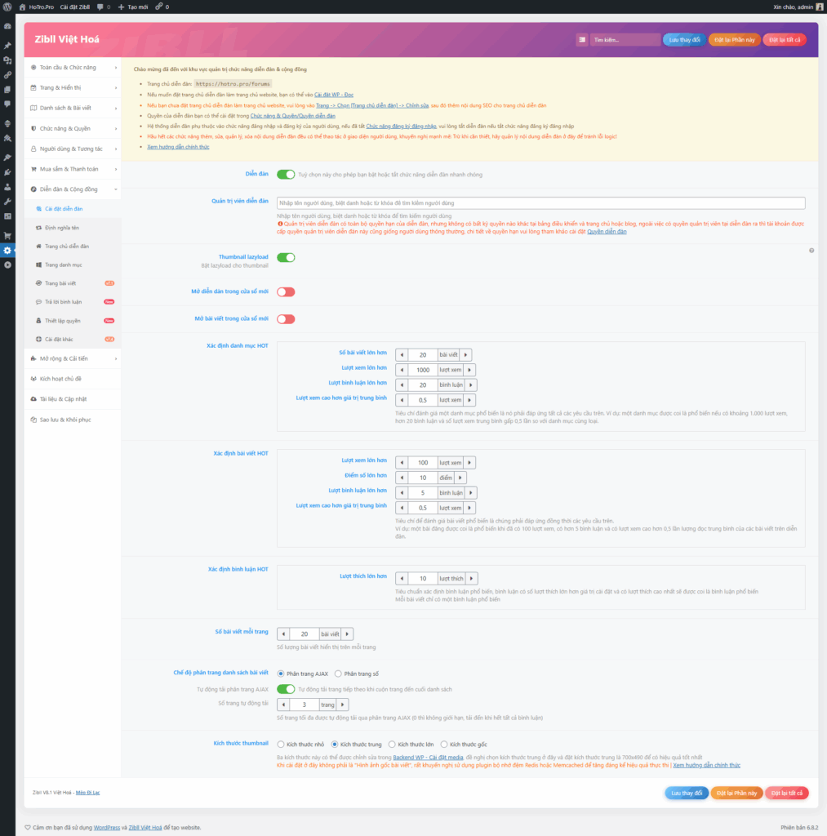
Task: Open the comments bubble in admin bar
Action: 104,7
